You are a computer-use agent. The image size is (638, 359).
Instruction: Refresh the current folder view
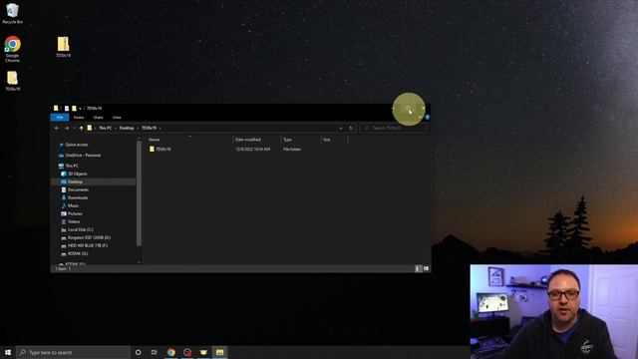coord(351,128)
